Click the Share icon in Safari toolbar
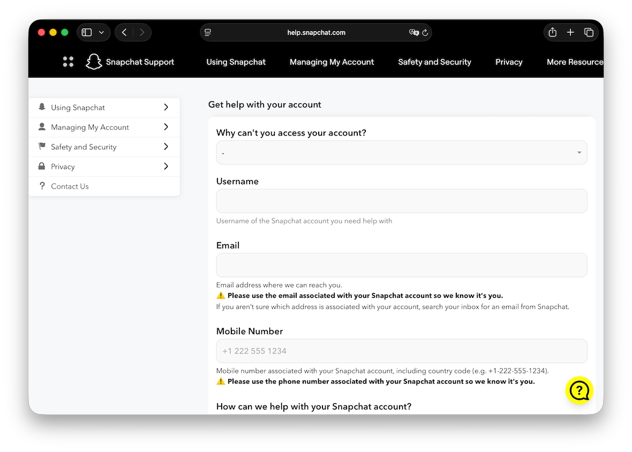632x452 pixels. point(553,32)
